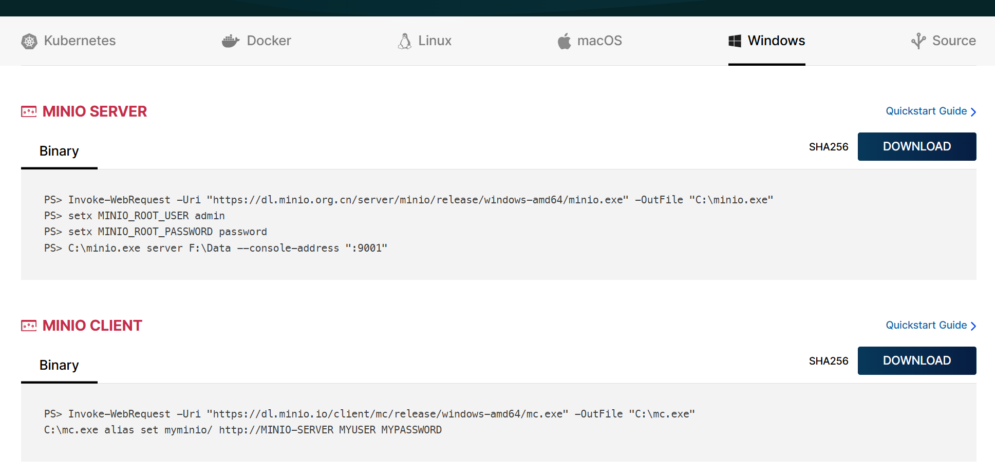Click the macOS apple logo icon
Screen dimensions: 995x476
(565, 41)
